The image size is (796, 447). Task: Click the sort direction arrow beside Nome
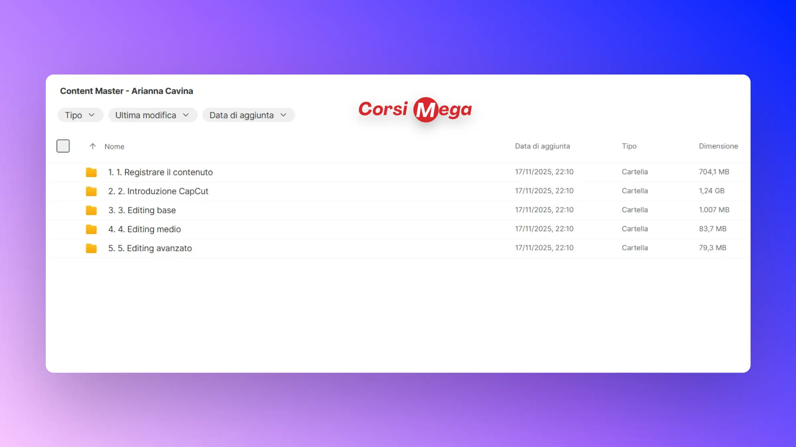tap(93, 146)
